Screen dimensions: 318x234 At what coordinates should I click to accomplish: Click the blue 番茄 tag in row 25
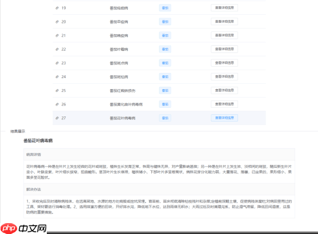[x=165, y=90]
